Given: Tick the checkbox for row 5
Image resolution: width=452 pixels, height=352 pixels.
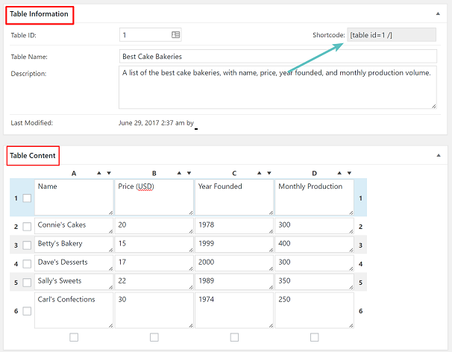Looking at the screenshot, I should (27, 282).
